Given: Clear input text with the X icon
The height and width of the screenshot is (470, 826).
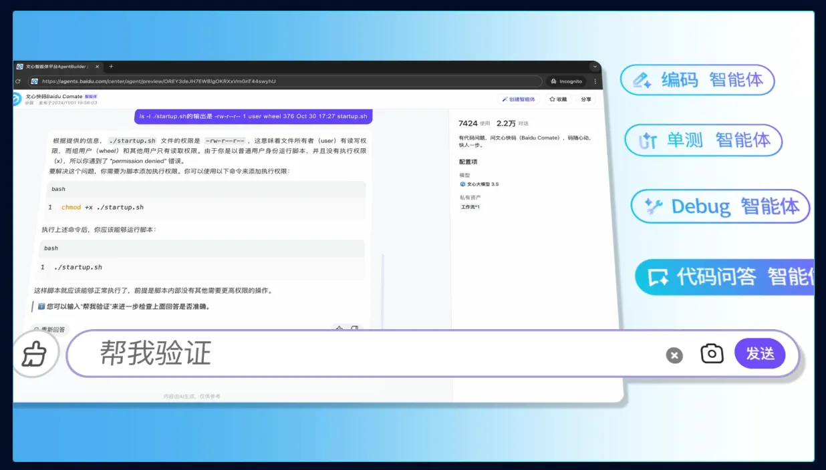Looking at the screenshot, I should pos(674,356).
